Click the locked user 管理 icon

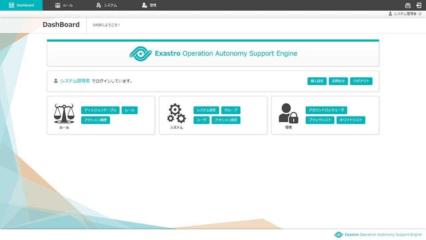click(288, 114)
